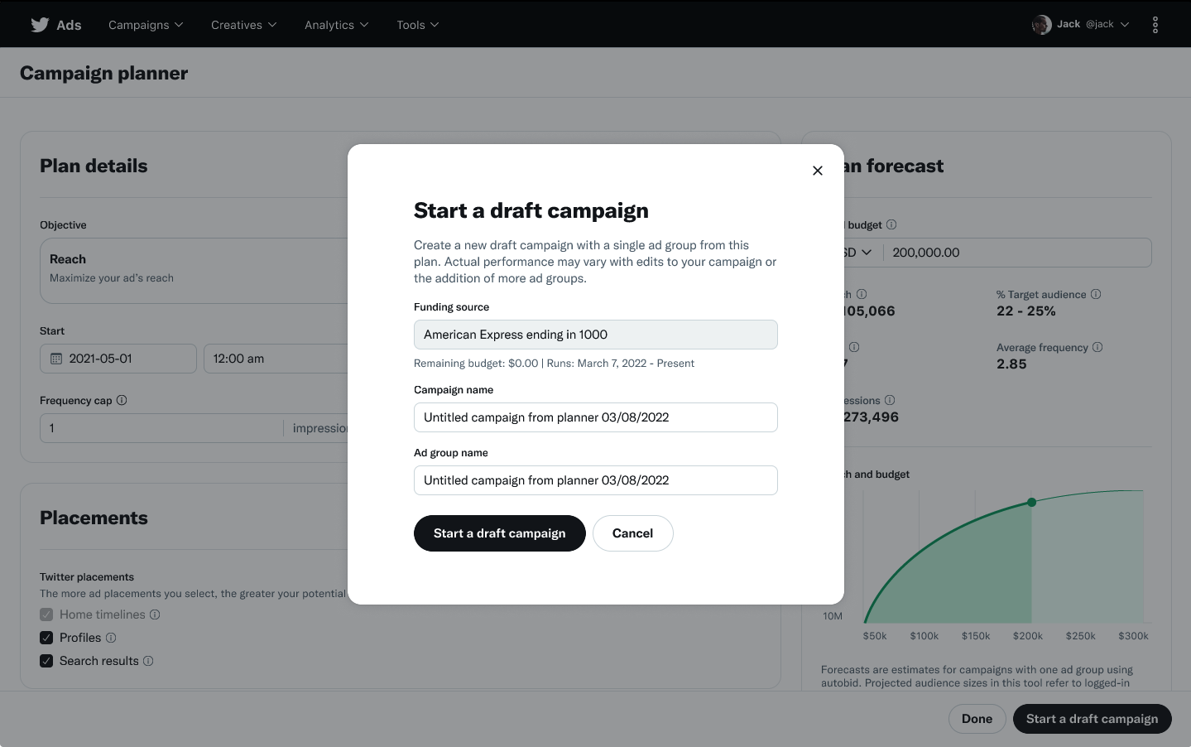Click the $100k axis label
This screenshot has width=1191, height=747.
tap(924, 636)
